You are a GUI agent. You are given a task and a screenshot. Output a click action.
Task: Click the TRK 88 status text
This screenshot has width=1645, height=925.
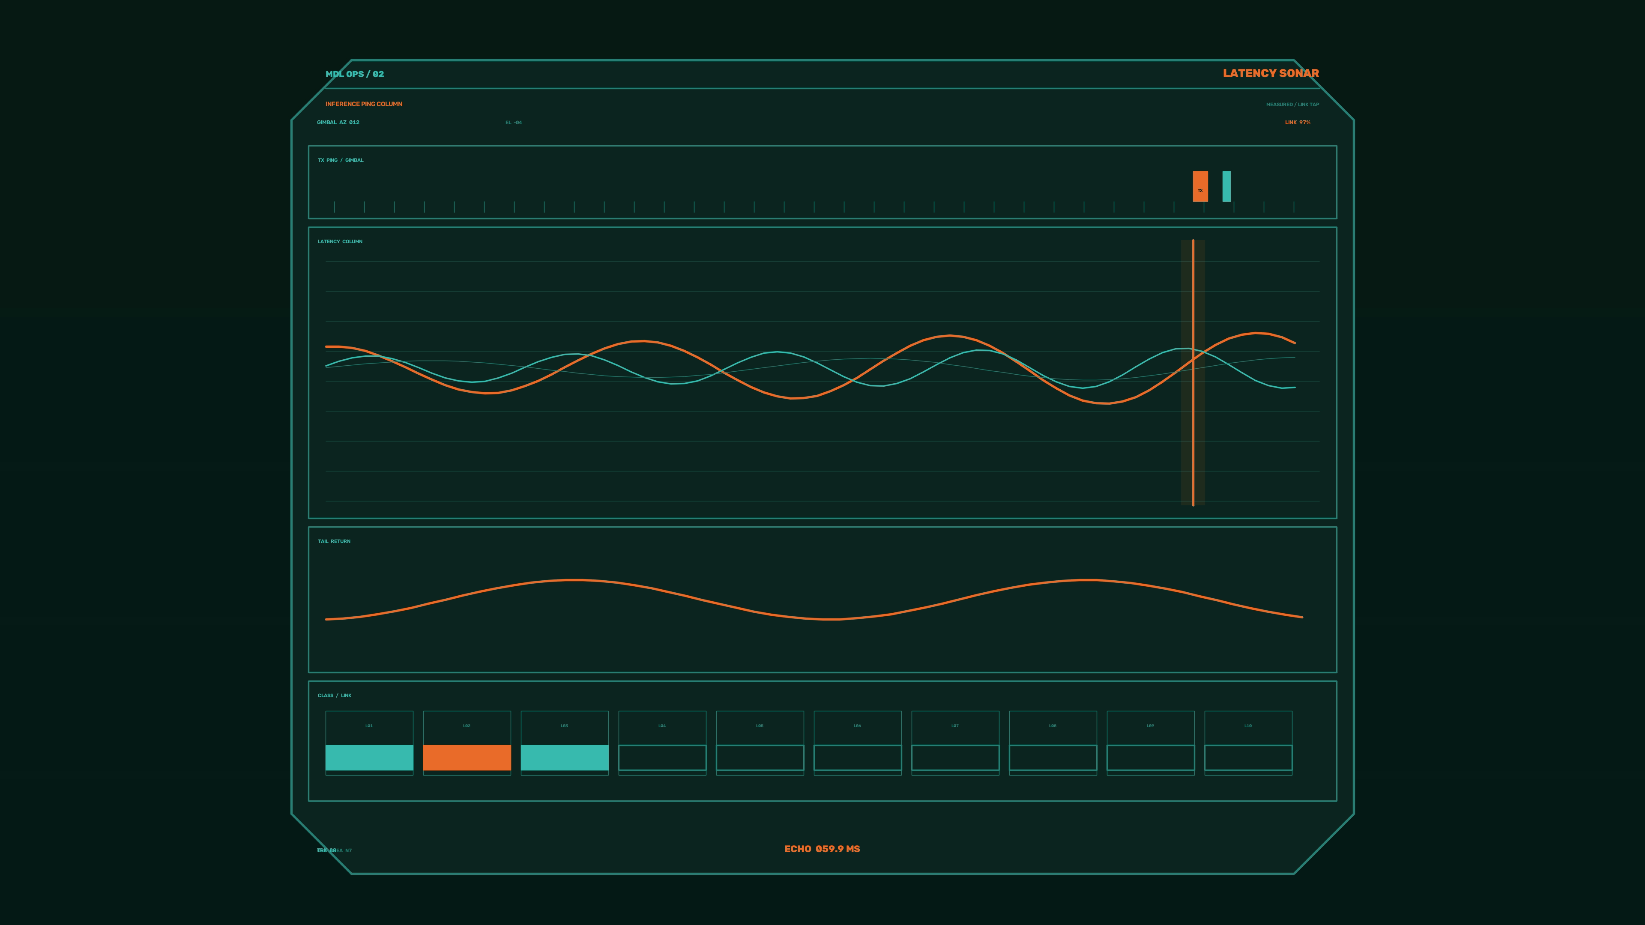point(327,850)
